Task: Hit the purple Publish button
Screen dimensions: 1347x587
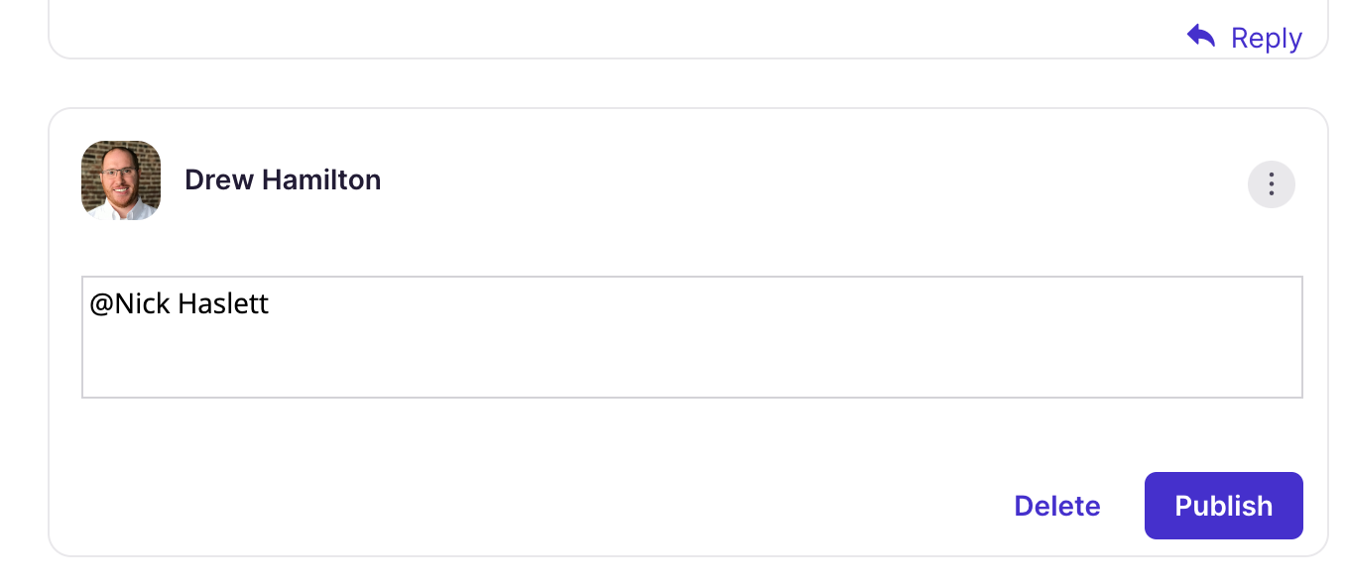Action: 1223,506
